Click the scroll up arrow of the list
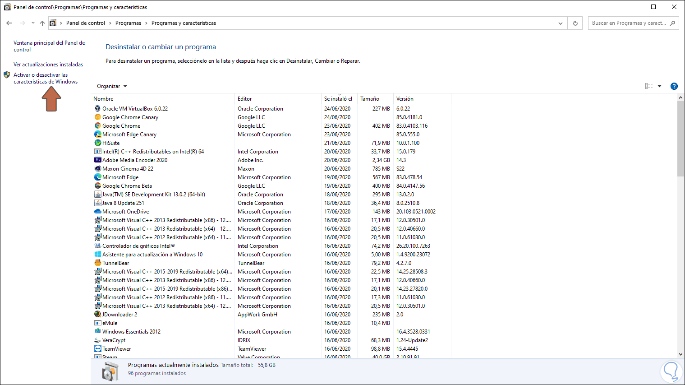The image size is (685, 385). click(x=681, y=98)
